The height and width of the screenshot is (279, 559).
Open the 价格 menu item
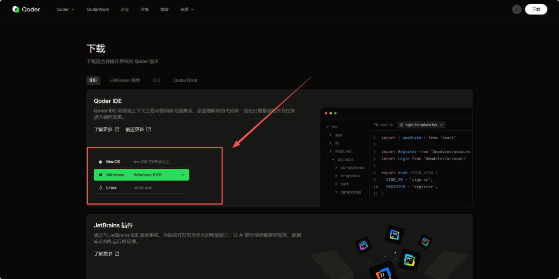(144, 9)
